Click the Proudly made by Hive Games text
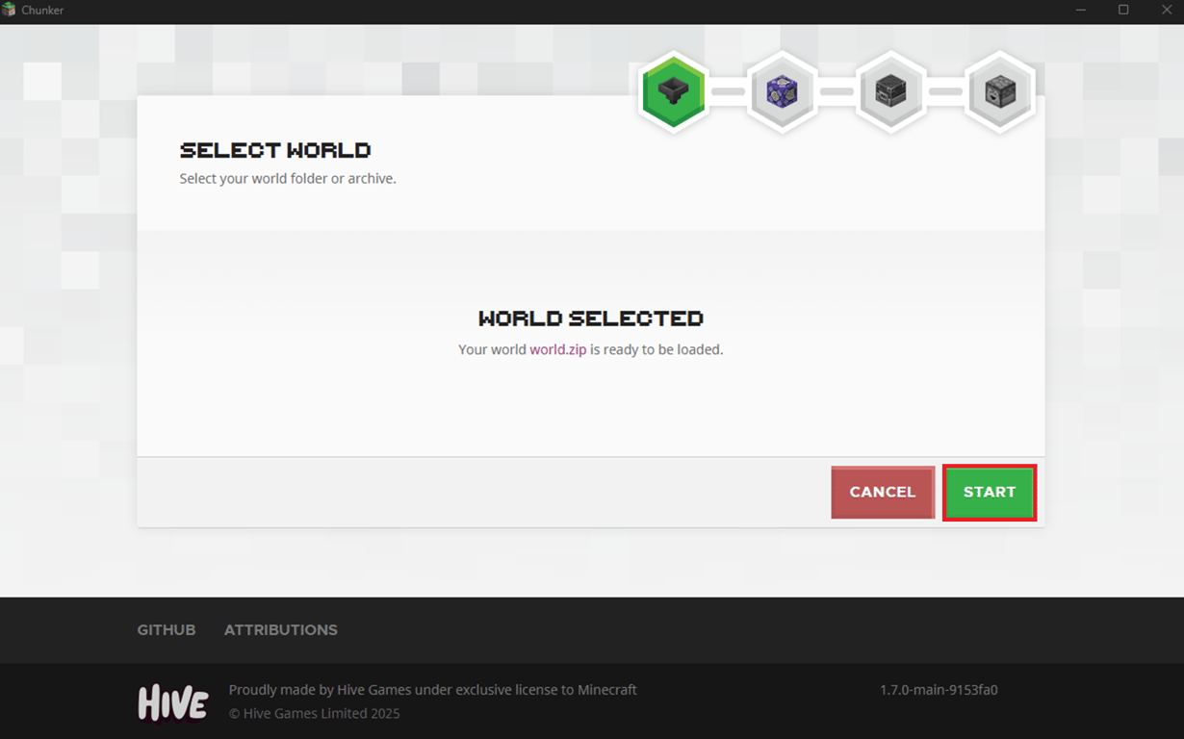 pyautogui.click(x=432, y=689)
